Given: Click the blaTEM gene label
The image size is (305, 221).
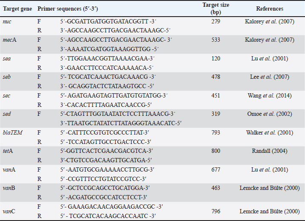Looking at the screenshot, I should point(13,132).
